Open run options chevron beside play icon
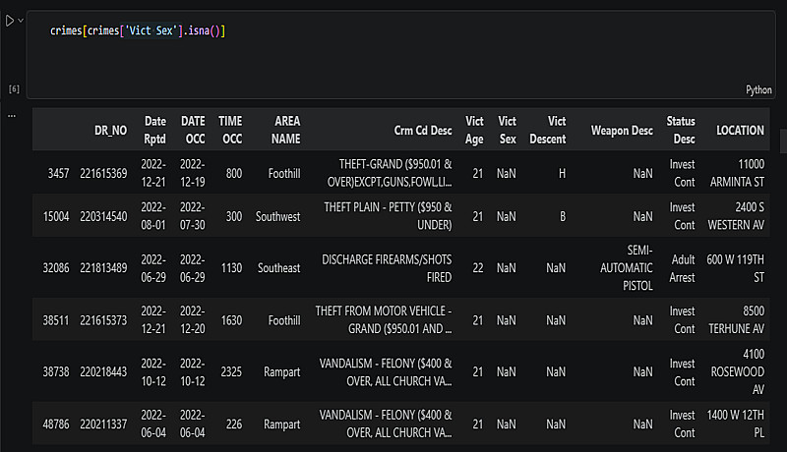The height and width of the screenshot is (452, 787). click(x=21, y=21)
